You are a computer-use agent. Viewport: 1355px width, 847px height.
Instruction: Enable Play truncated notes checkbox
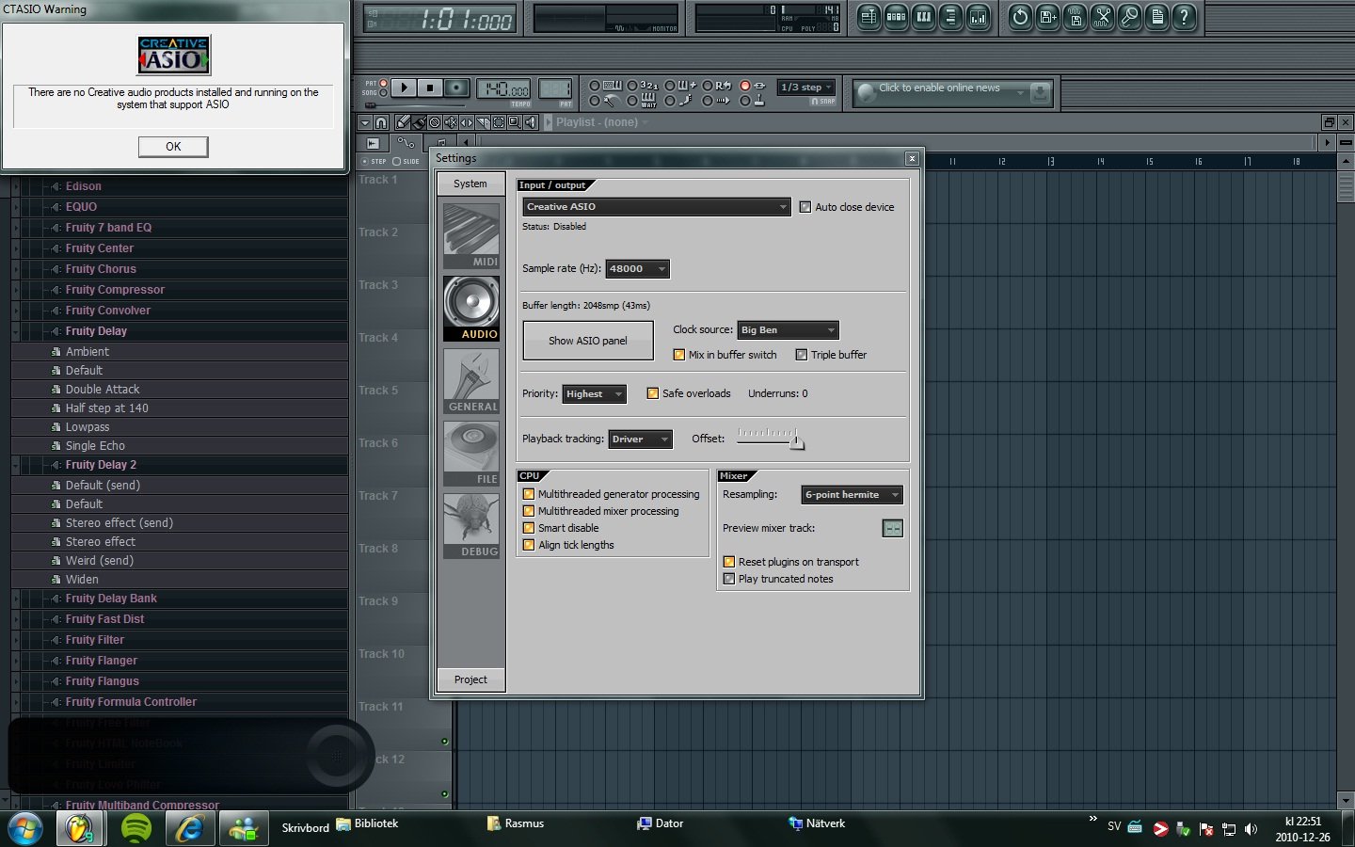coord(728,579)
